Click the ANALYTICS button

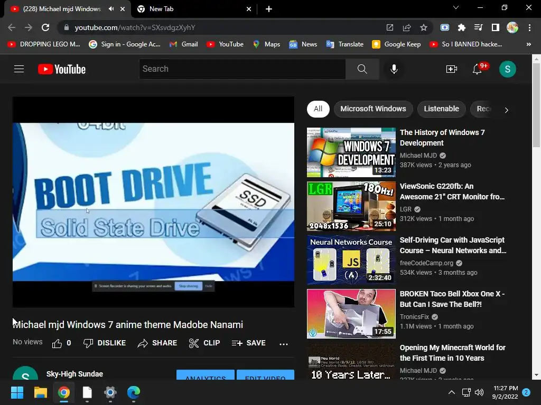pyautogui.click(x=206, y=375)
